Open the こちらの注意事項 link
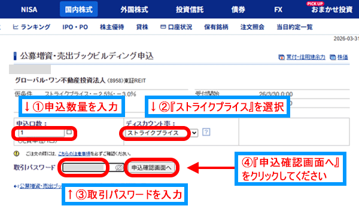The height and width of the screenshot is (218, 359). [x=74, y=153]
